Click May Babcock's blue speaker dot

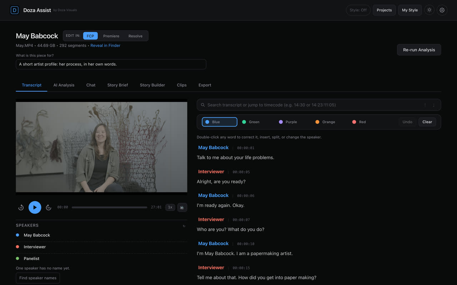coord(17,235)
